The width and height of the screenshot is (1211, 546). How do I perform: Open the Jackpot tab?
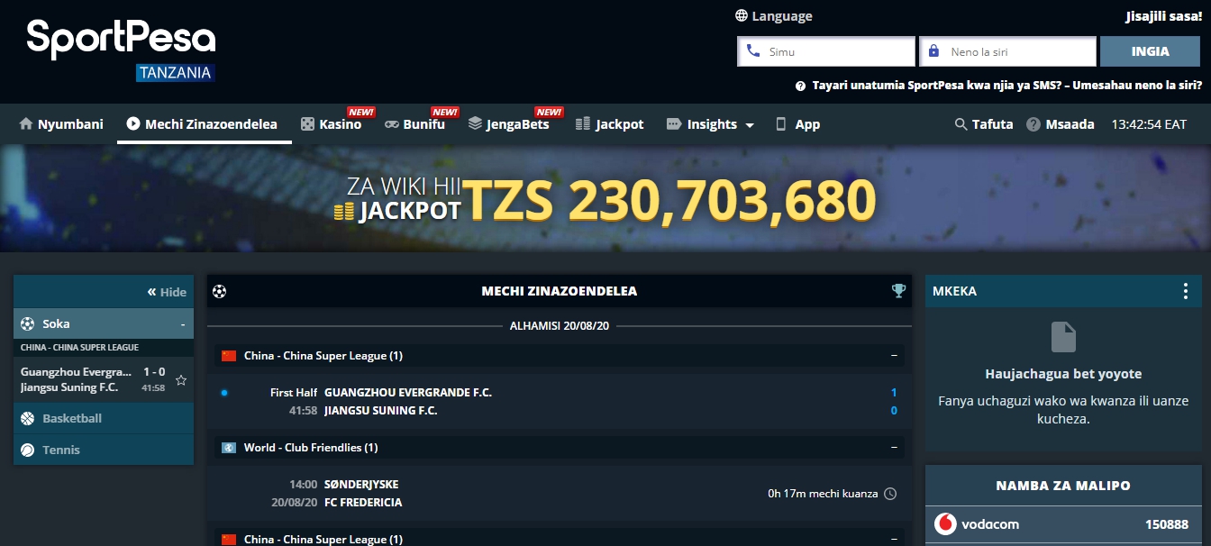click(610, 124)
